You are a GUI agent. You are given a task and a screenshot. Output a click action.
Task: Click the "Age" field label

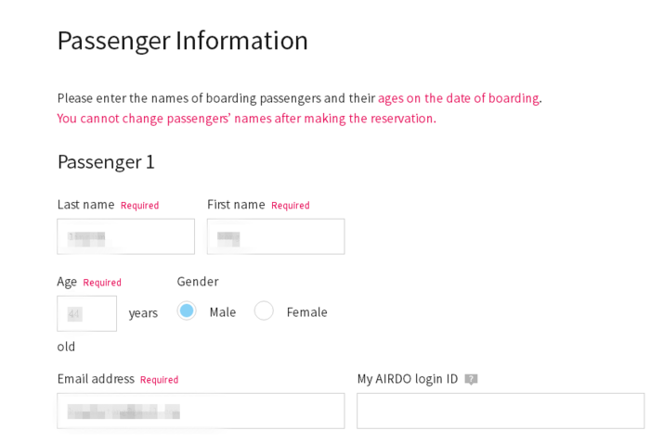pos(67,282)
